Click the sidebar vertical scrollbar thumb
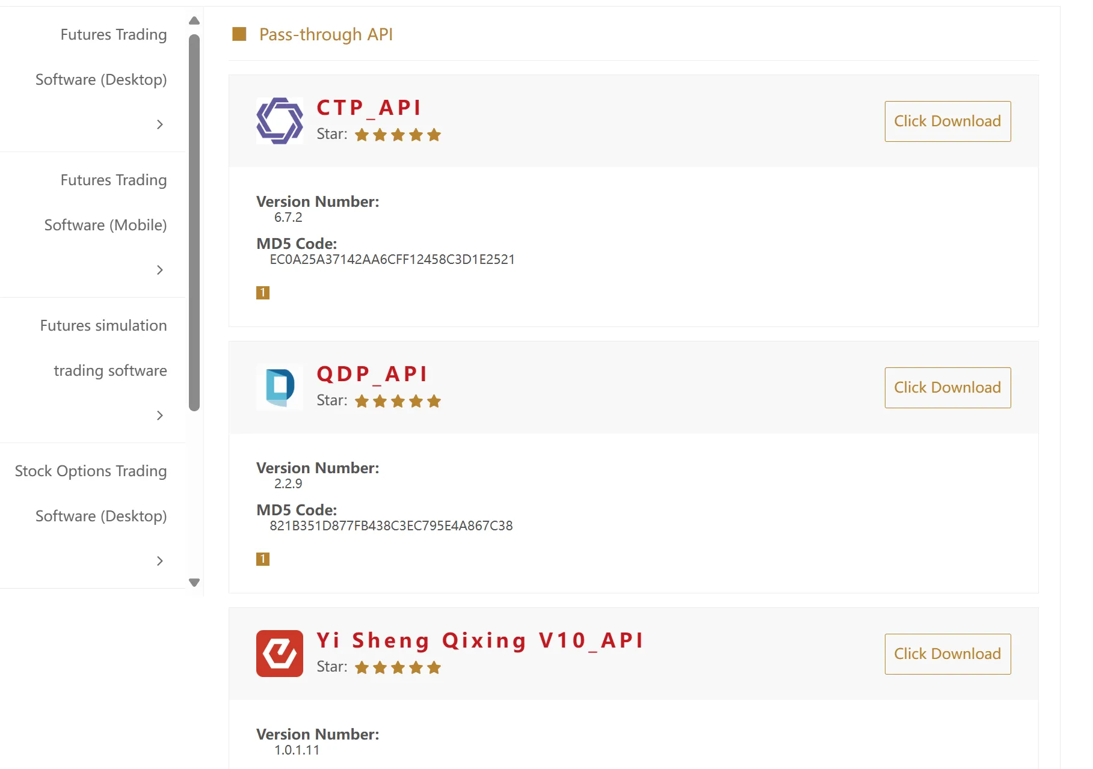The image size is (1093, 769). tap(194, 222)
